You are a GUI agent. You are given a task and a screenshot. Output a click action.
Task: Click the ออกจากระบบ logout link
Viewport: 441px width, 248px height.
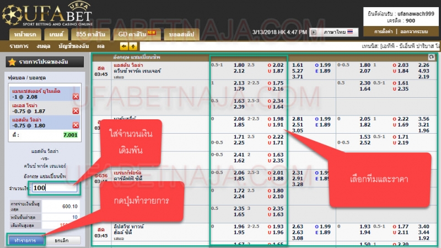point(414,31)
